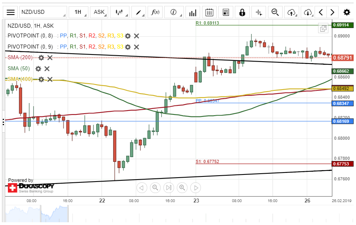Click the cloud upload icon
Viewport: 356px width, 225px height.
pos(292,12)
